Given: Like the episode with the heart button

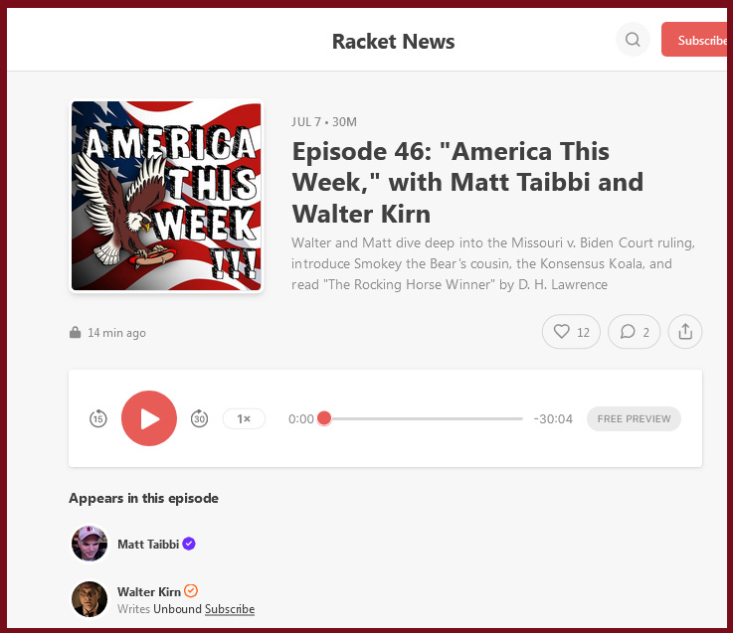Looking at the screenshot, I should [x=571, y=332].
